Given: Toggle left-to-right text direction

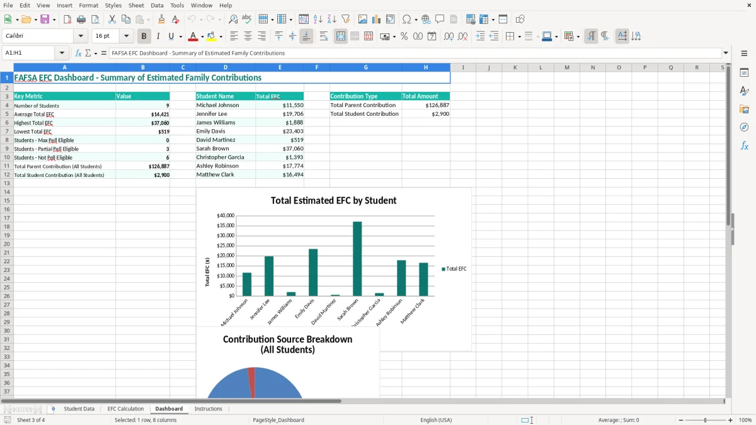Looking at the screenshot, I should coord(591,37).
